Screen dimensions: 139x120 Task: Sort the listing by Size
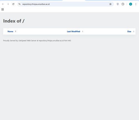[x=129, y=32]
